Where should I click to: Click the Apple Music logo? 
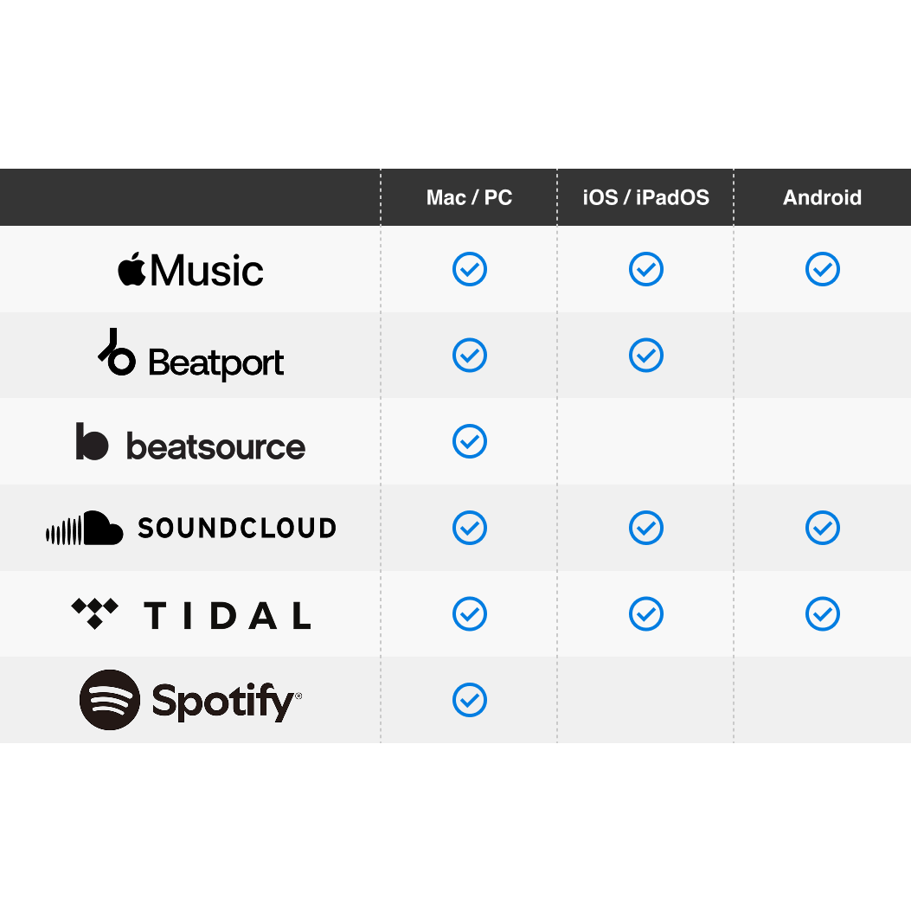pyautogui.click(x=190, y=270)
